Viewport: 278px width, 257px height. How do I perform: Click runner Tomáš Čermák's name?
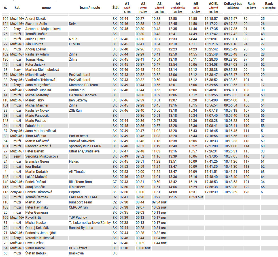pos(37,197)
